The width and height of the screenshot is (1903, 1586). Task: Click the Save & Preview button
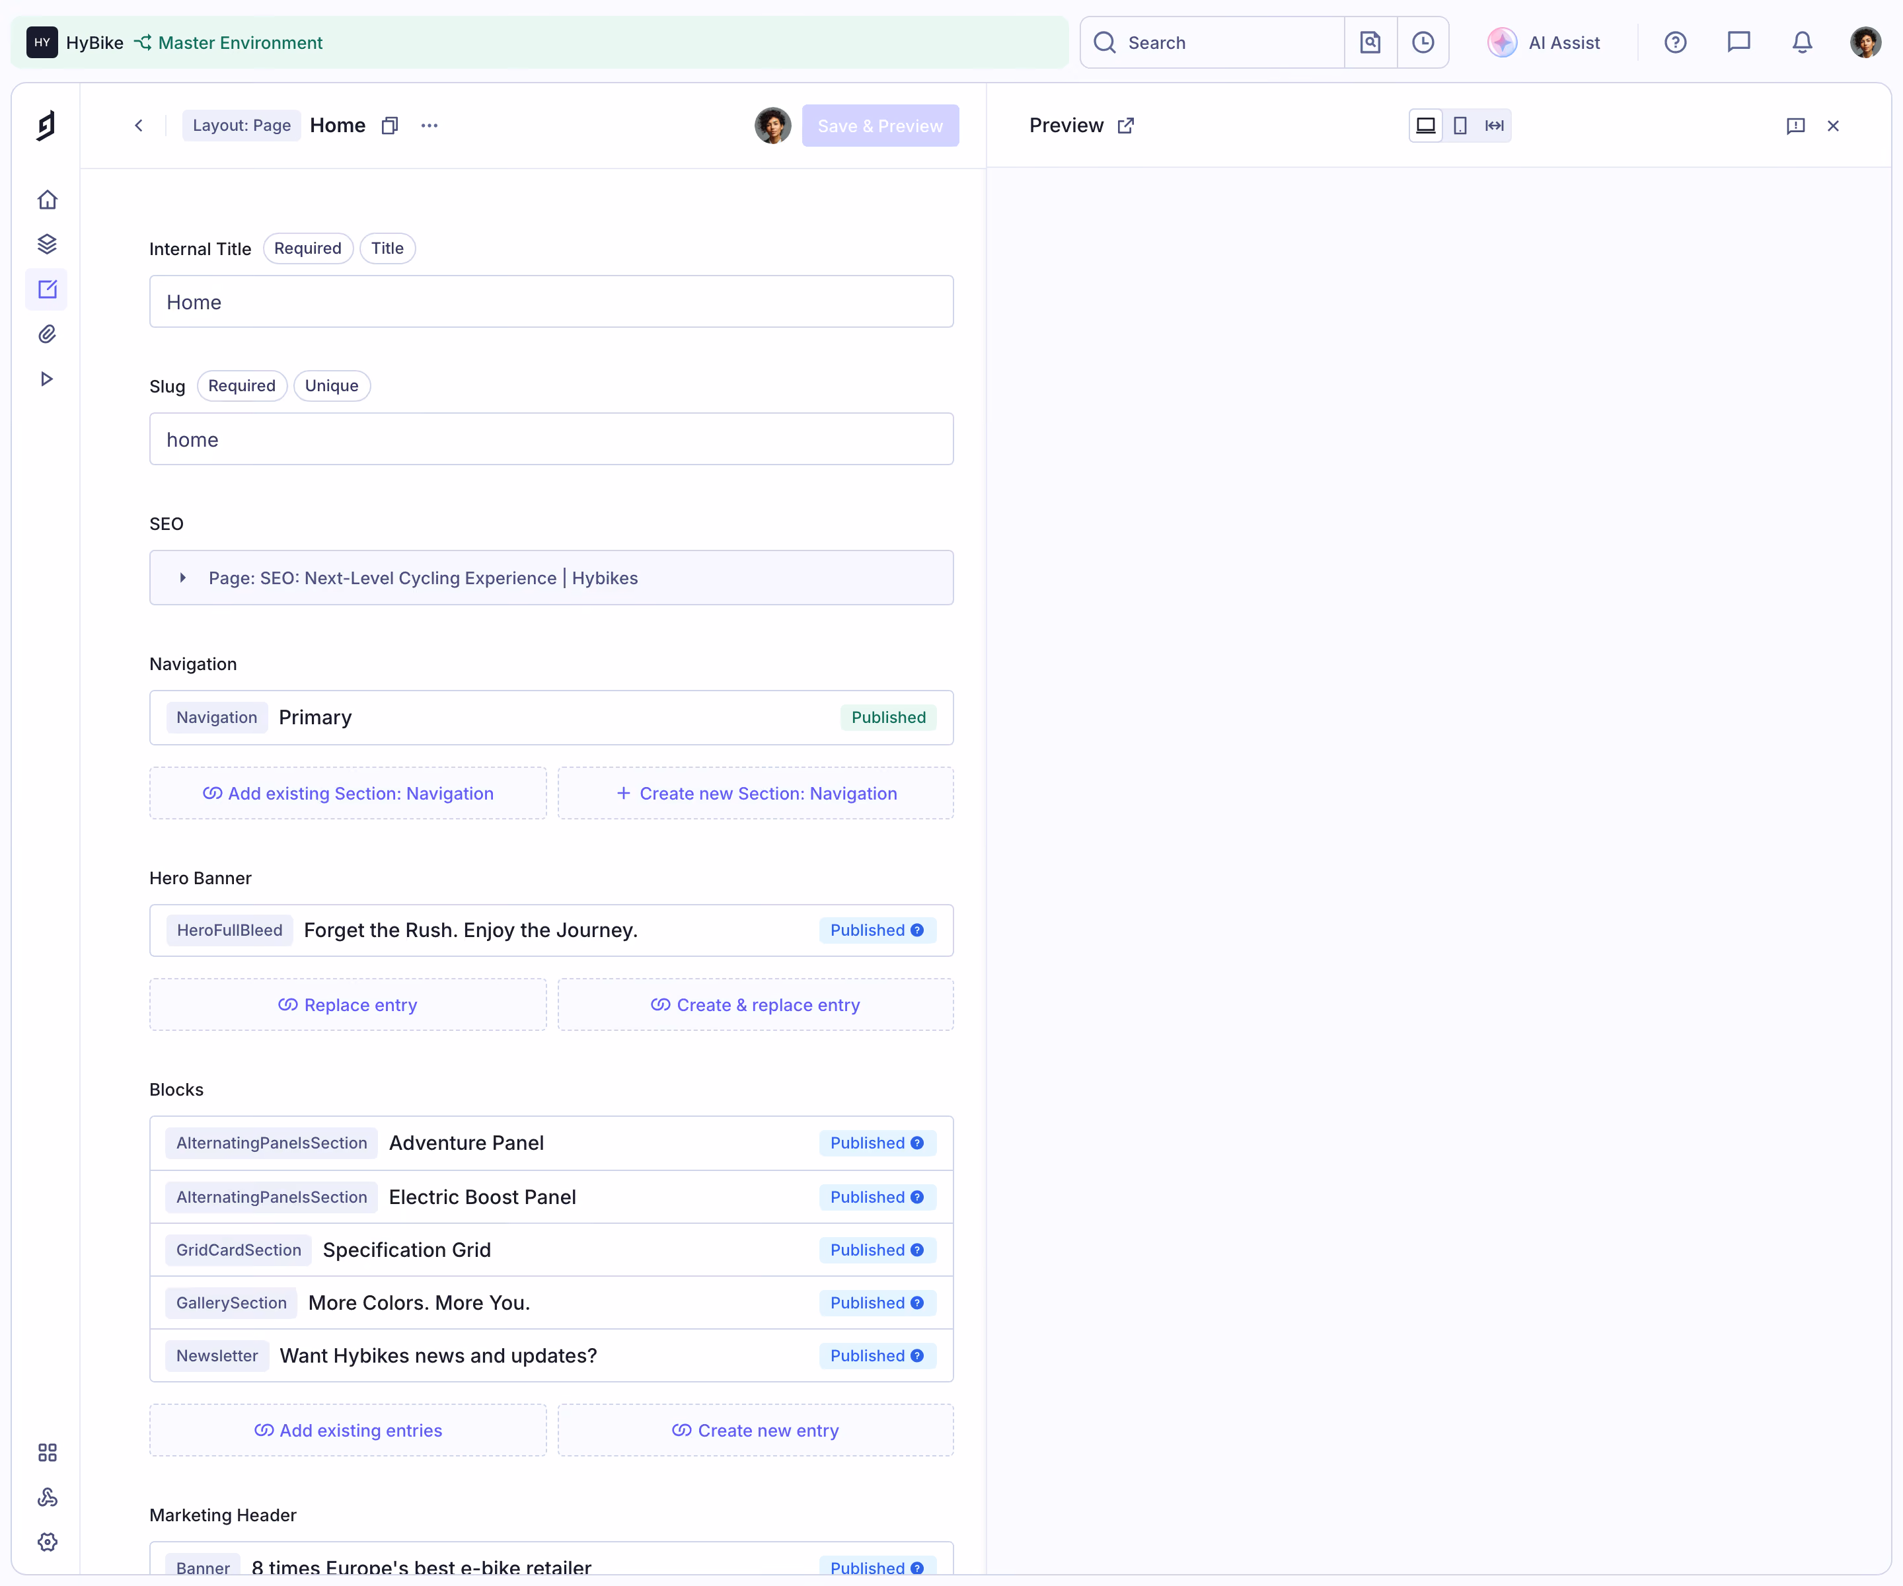(x=880, y=126)
